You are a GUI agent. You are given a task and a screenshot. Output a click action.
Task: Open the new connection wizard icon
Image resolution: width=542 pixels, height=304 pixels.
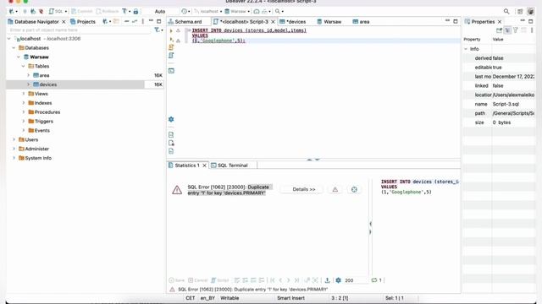pyautogui.click(x=11, y=11)
